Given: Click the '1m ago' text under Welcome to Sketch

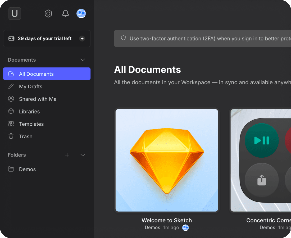Looking at the screenshot, I should coord(171,227).
